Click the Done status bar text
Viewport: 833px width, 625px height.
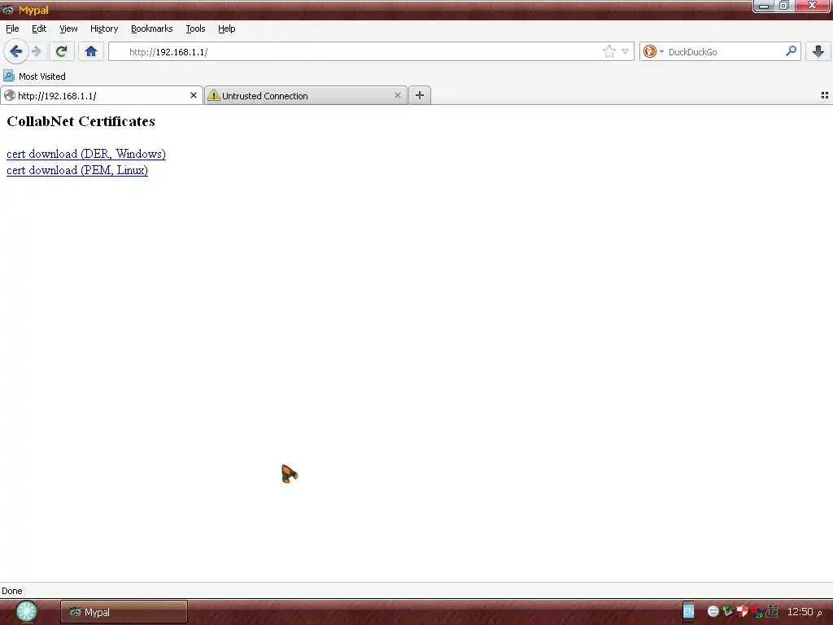[11, 591]
